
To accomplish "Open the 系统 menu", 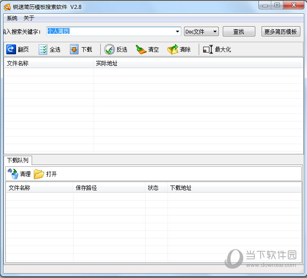I will tap(12, 18).
